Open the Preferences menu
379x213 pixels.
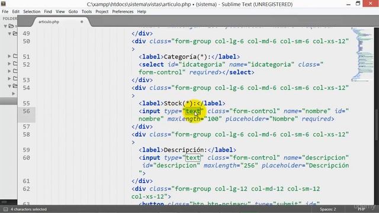click(123, 12)
